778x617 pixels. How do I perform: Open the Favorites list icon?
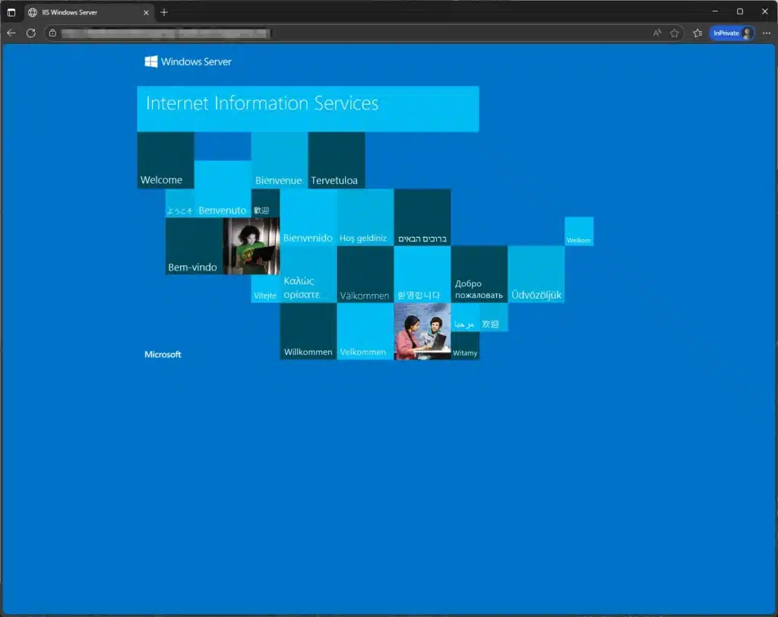click(697, 33)
